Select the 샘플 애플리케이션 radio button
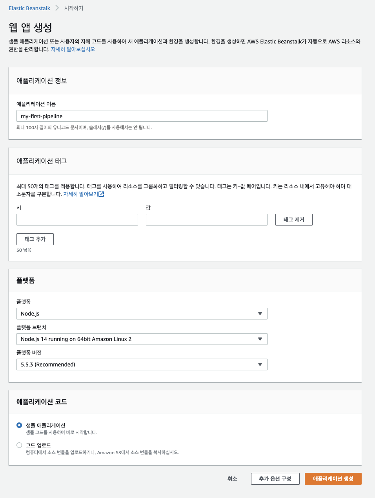The width and height of the screenshot is (375, 498). 19,425
